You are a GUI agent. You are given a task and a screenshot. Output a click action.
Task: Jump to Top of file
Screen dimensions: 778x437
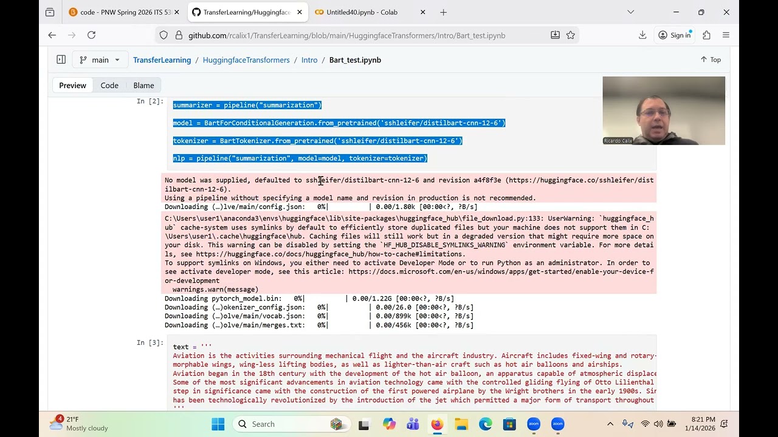(x=711, y=59)
